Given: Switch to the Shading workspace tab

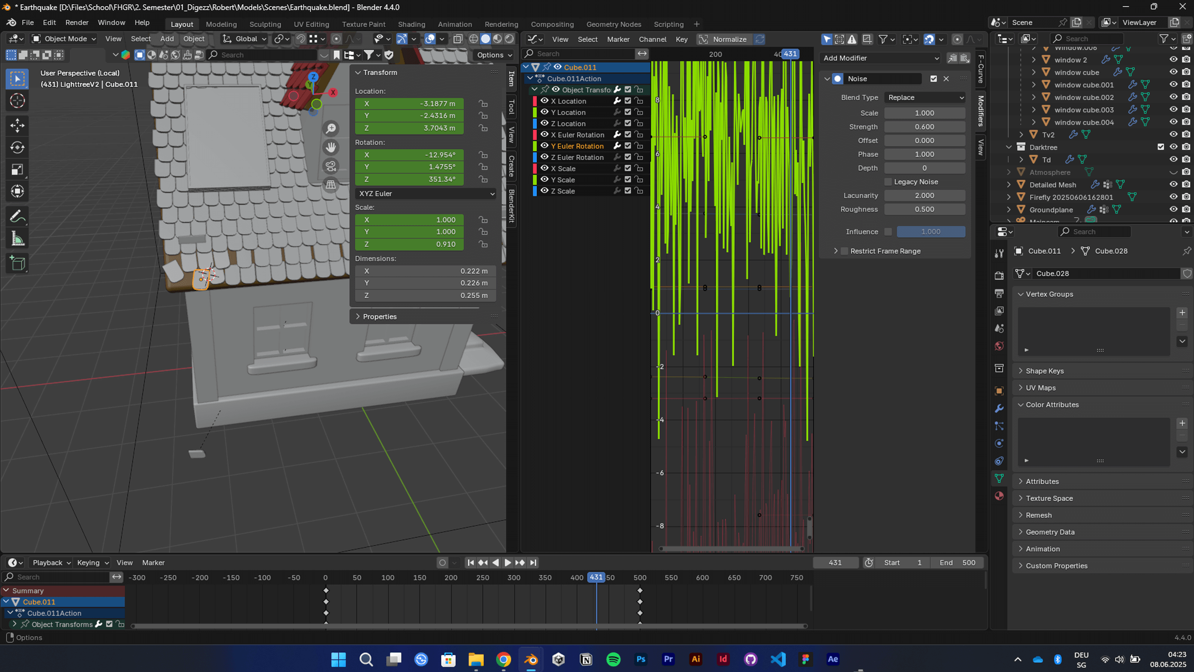Looking at the screenshot, I should pos(411,24).
